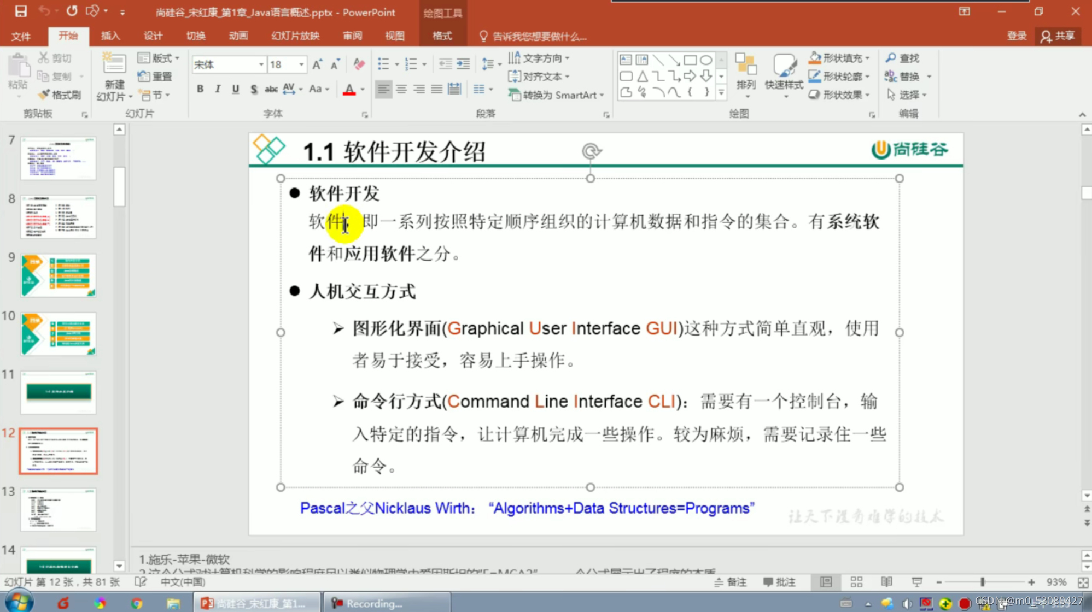1092x612 pixels.
Task: Click the 备注 notes button in status bar
Action: point(731,582)
